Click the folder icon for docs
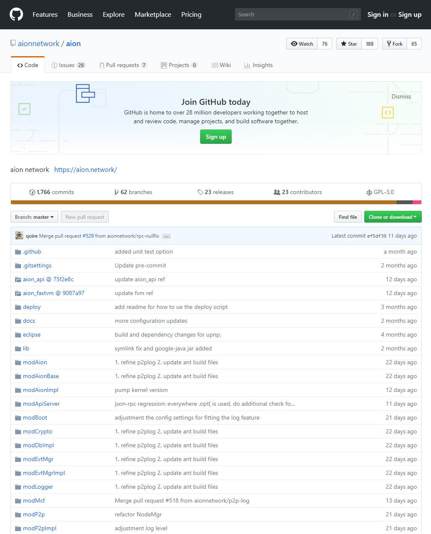Viewport: 431px width, 534px height. pos(18,321)
